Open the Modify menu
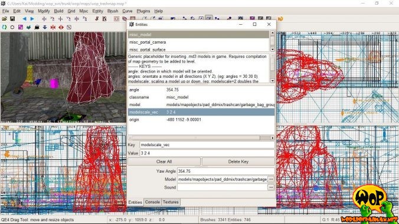This screenshot has height=224, width=399. point(44,11)
